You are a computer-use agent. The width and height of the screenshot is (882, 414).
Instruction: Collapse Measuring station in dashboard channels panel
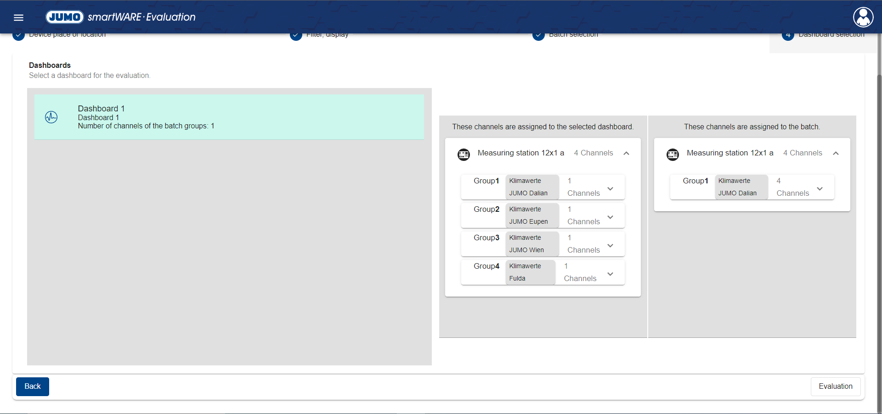coord(626,153)
